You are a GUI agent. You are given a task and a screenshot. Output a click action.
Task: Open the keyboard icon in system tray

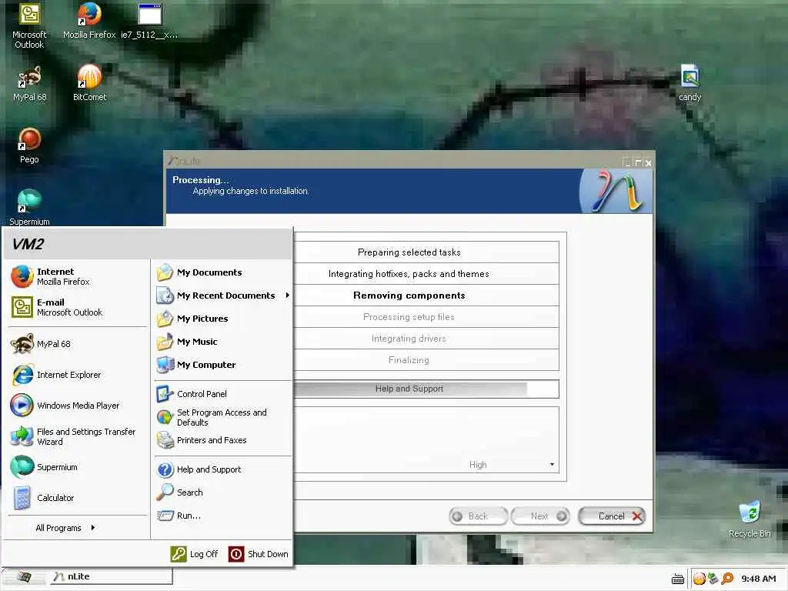(x=678, y=579)
